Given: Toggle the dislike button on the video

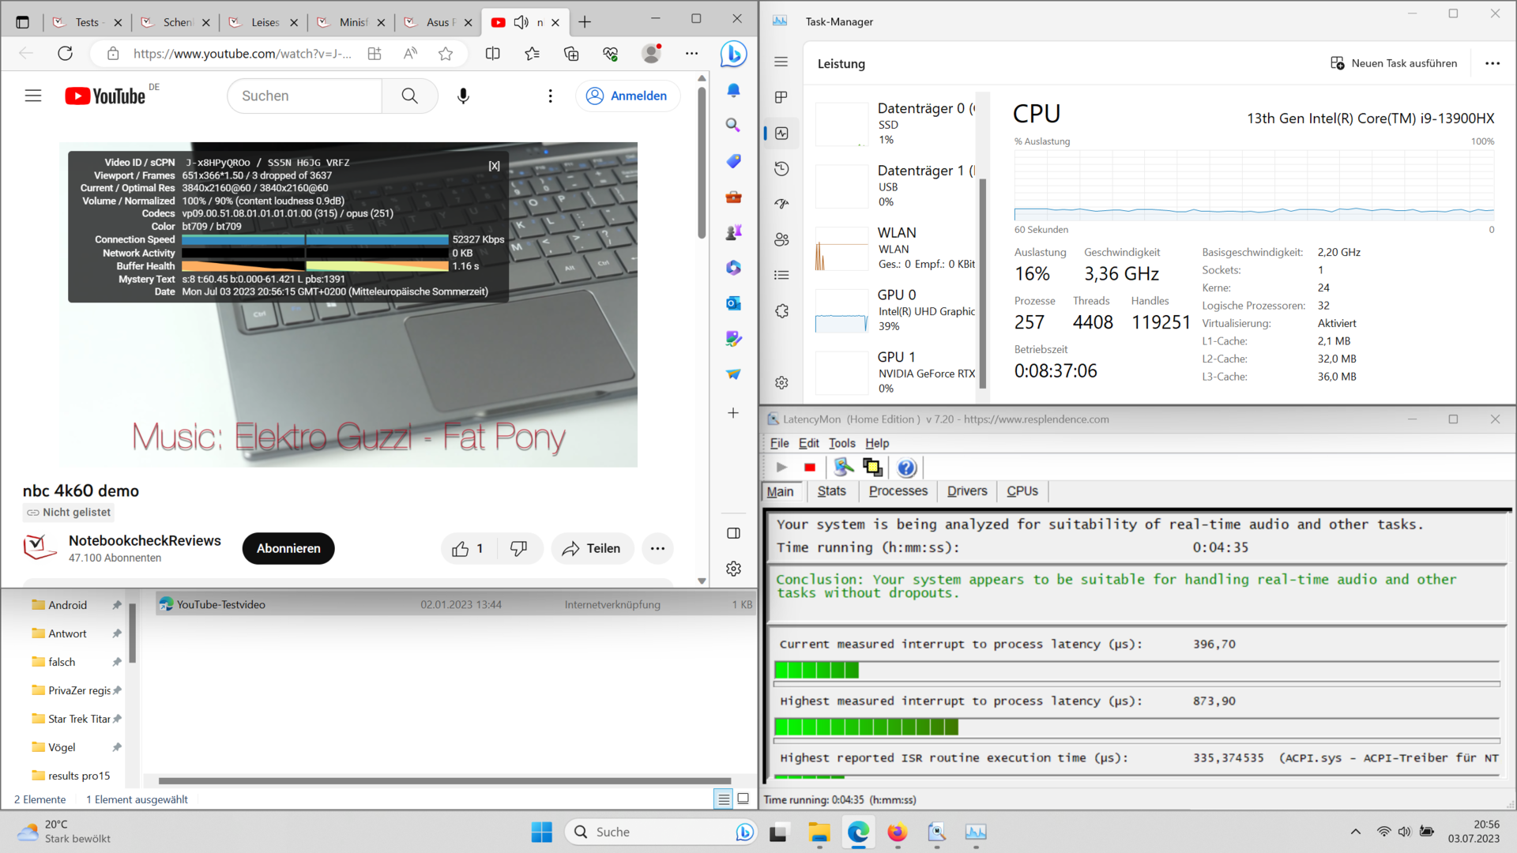Looking at the screenshot, I should pos(518,548).
